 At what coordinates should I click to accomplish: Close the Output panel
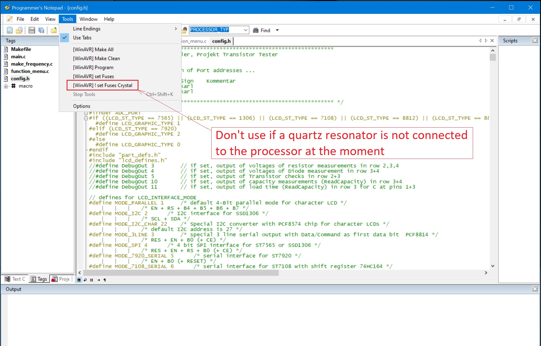(x=535, y=289)
